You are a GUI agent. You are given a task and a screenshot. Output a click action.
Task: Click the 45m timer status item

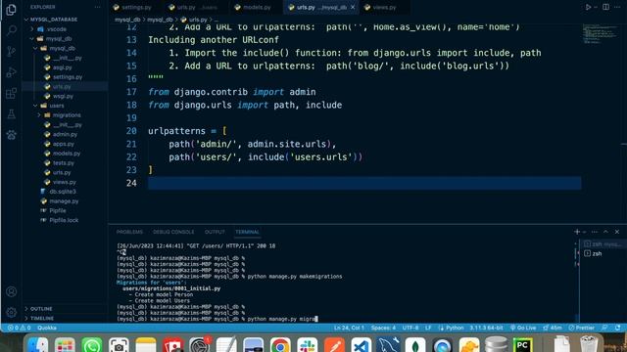pyautogui.click(x=553, y=328)
